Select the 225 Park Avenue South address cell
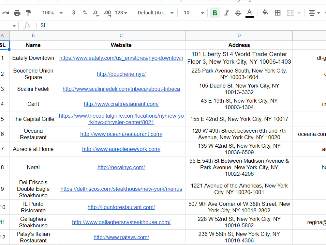 point(239,74)
